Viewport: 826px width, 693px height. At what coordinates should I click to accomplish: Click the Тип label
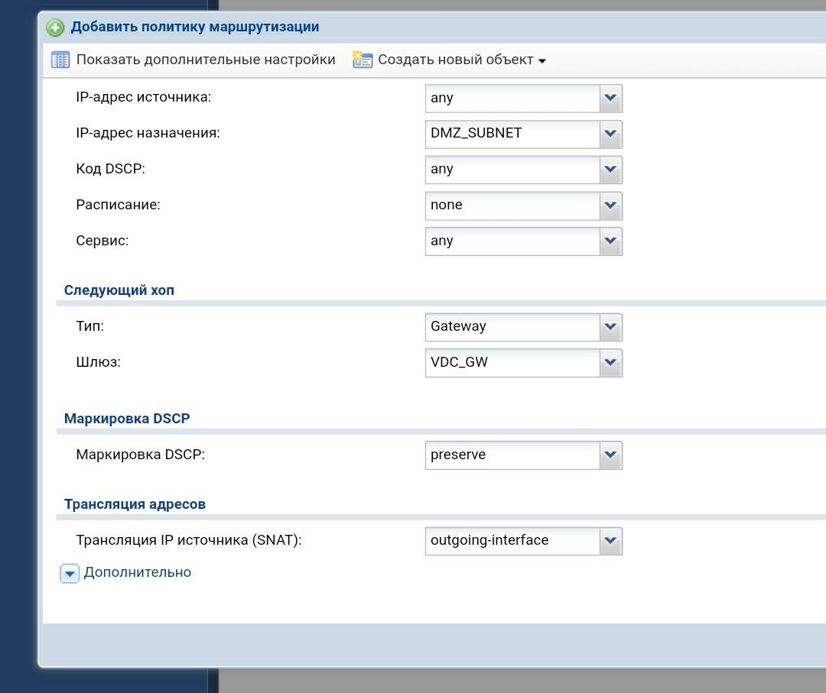click(90, 326)
